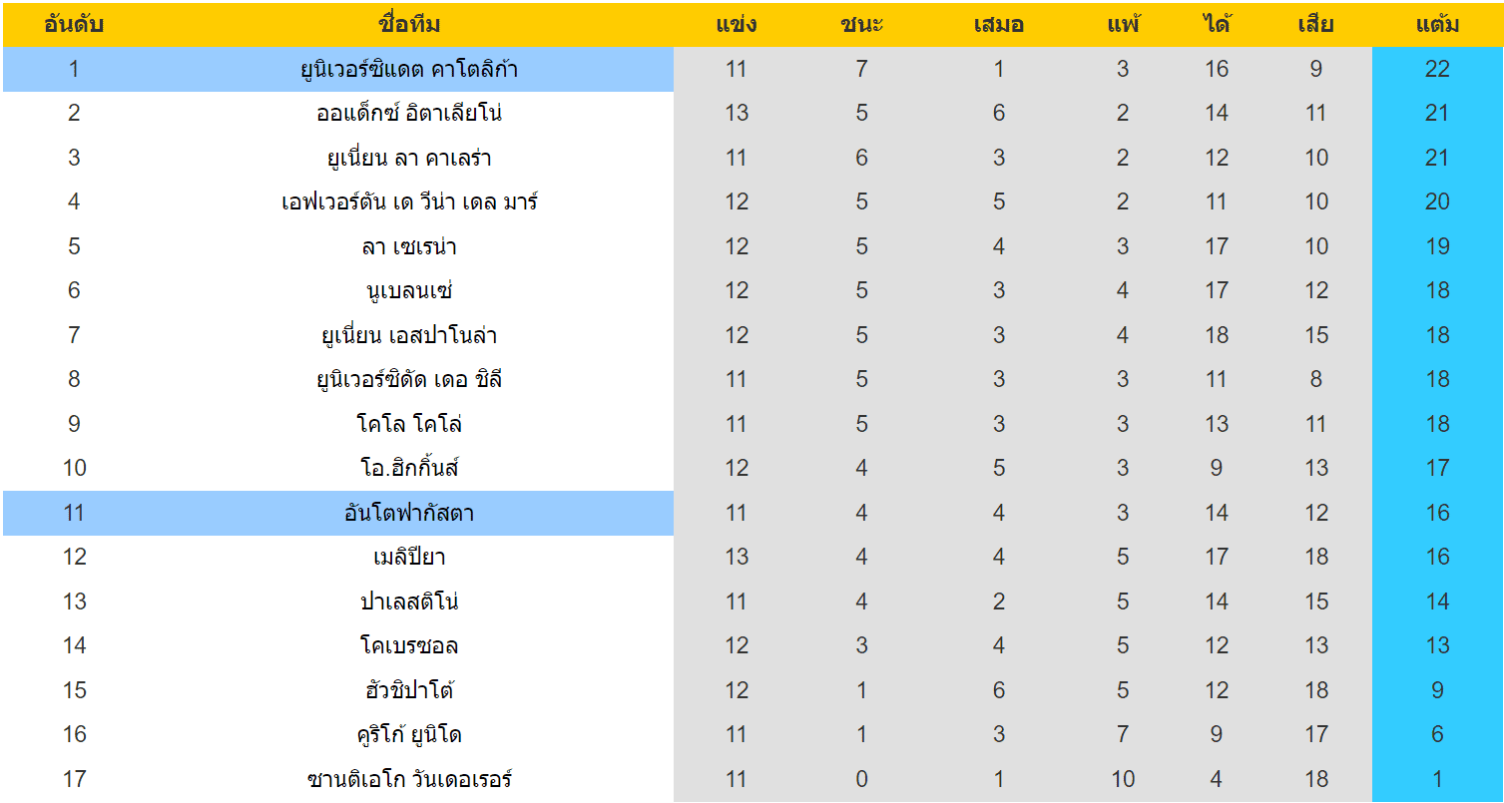The image size is (1504, 803).
Task: Click matches played 13 in เมลิปียา row
Action: tap(737, 557)
